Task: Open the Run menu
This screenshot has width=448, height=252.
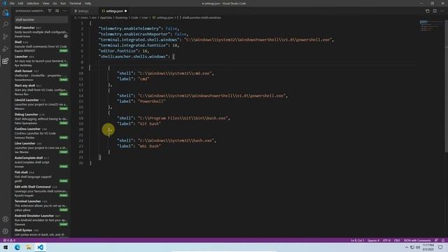Action: point(63,3)
